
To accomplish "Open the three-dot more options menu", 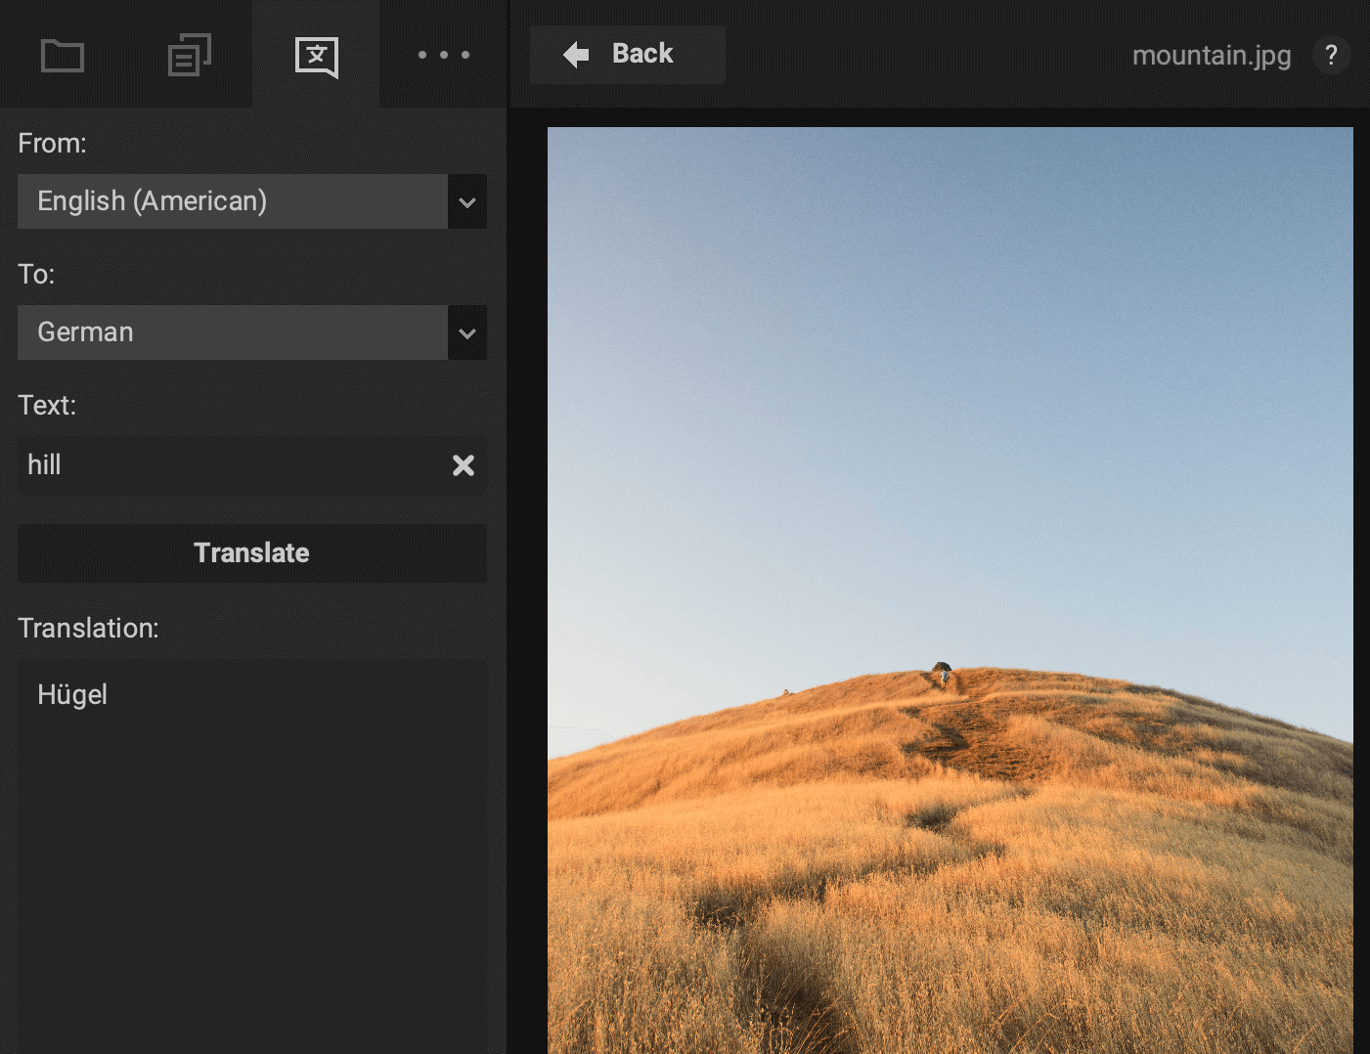I will coord(443,56).
